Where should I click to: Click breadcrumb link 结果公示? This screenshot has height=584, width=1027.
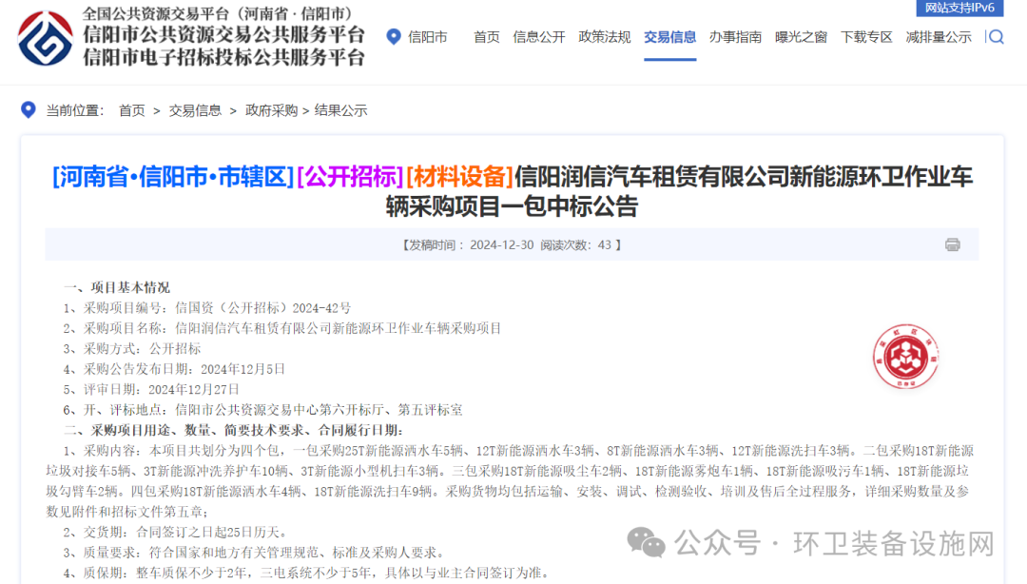pyautogui.click(x=341, y=110)
